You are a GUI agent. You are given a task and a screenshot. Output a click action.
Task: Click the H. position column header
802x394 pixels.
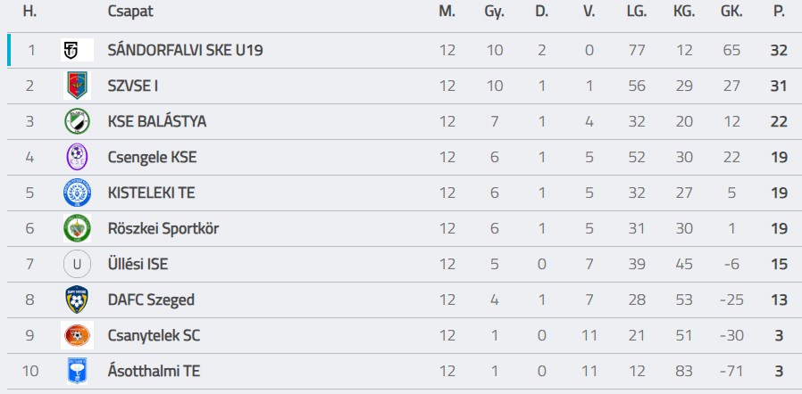(29, 12)
